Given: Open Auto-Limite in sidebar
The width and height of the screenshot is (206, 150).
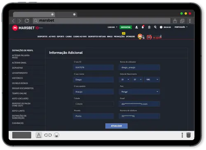Looking at the screenshot, I should [x=18, y=111].
